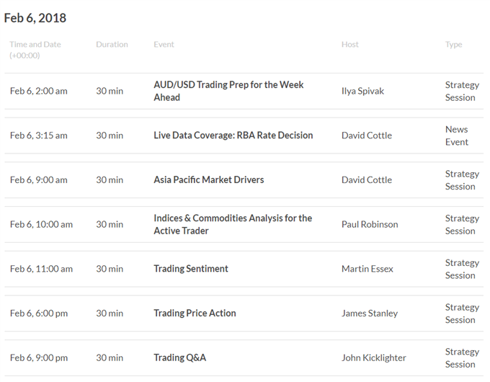The width and height of the screenshot is (490, 382).
Task: Open AUD/USD Trading Prep for the Week Ahead
Action: pos(228,91)
